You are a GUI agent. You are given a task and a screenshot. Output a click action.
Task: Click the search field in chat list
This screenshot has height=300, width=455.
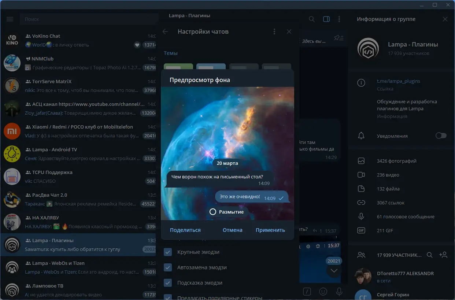coord(90,19)
